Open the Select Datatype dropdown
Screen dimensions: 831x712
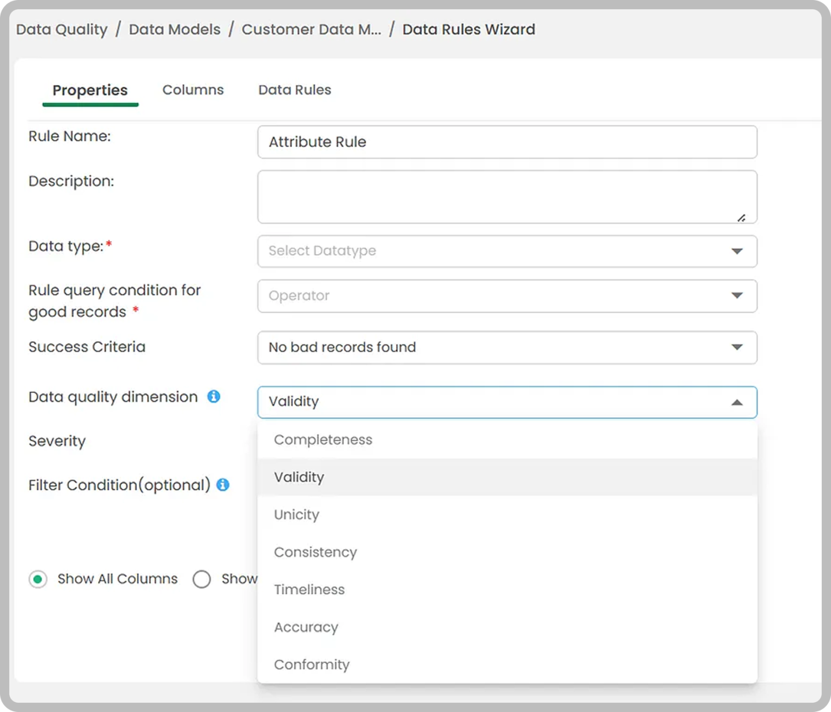tap(507, 251)
